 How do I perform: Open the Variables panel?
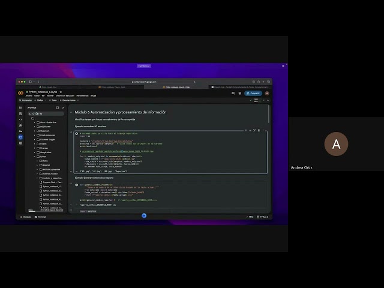point(25,217)
